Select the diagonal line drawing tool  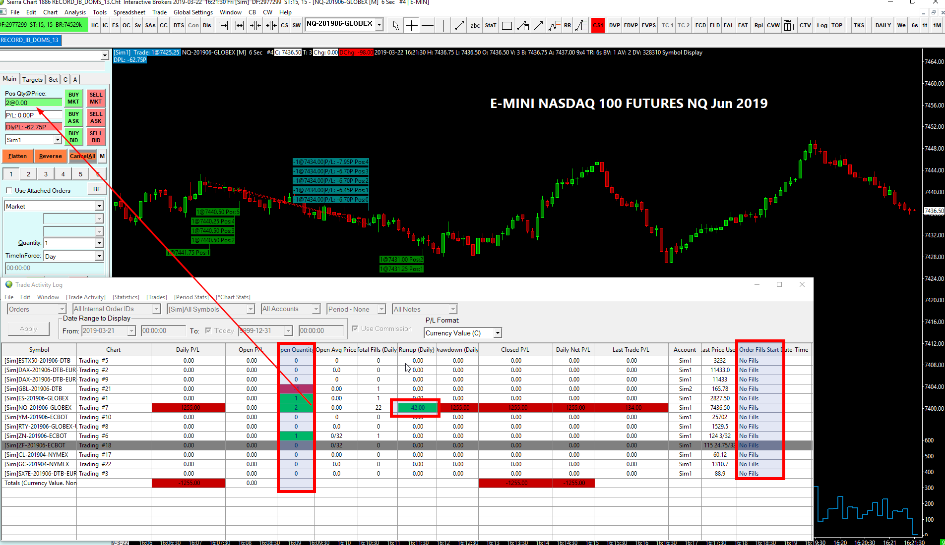pos(459,25)
